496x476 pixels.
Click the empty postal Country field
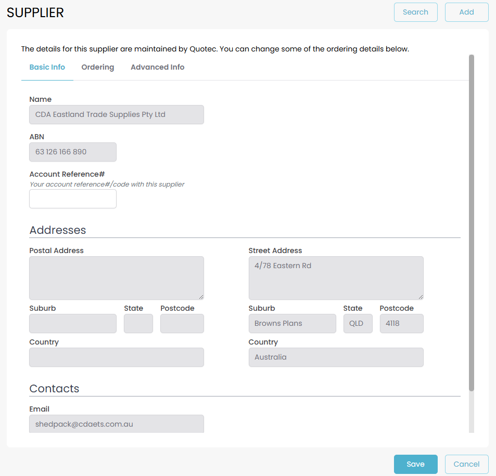point(117,358)
